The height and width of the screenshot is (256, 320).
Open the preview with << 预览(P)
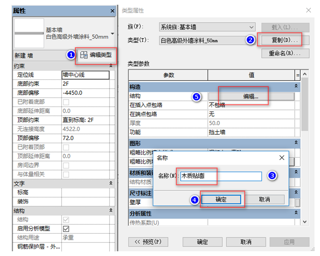point(149,242)
